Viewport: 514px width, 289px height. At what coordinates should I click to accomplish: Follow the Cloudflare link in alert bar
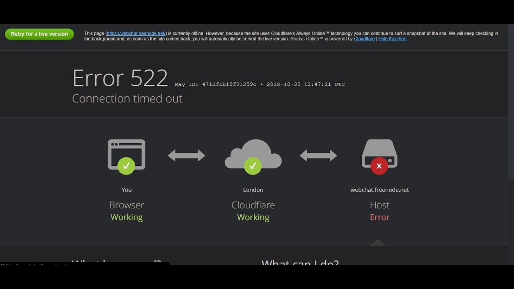(x=364, y=39)
